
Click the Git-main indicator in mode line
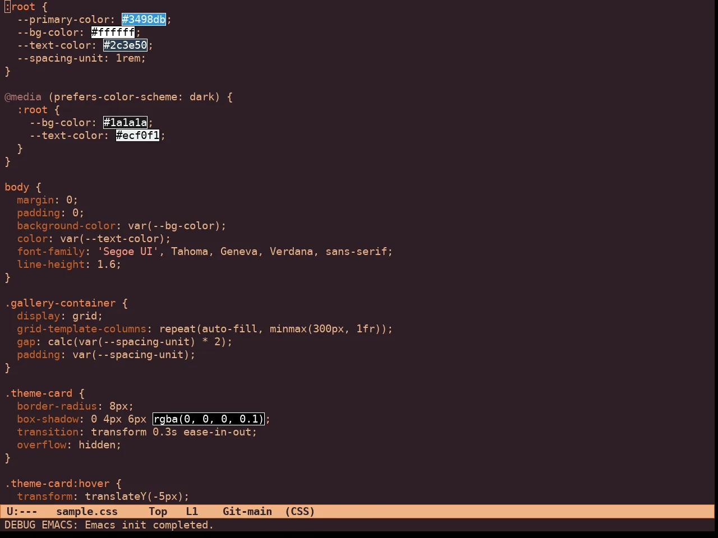(x=247, y=511)
